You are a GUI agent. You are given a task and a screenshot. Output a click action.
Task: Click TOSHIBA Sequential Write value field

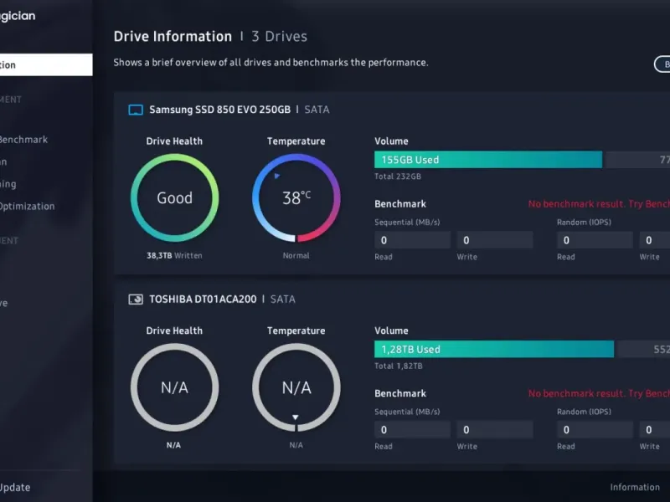495,429
